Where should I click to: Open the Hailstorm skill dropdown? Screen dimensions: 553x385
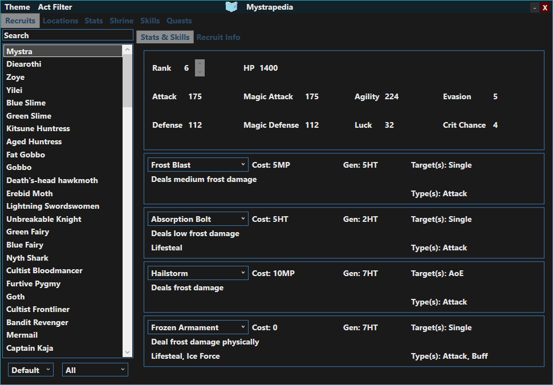[x=198, y=273]
